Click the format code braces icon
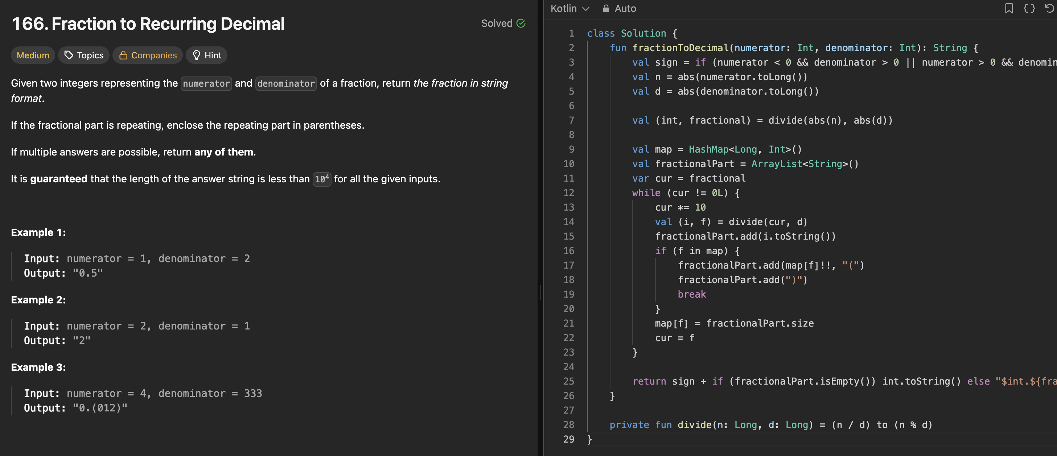Viewport: 1057px width, 456px height. click(x=1029, y=8)
